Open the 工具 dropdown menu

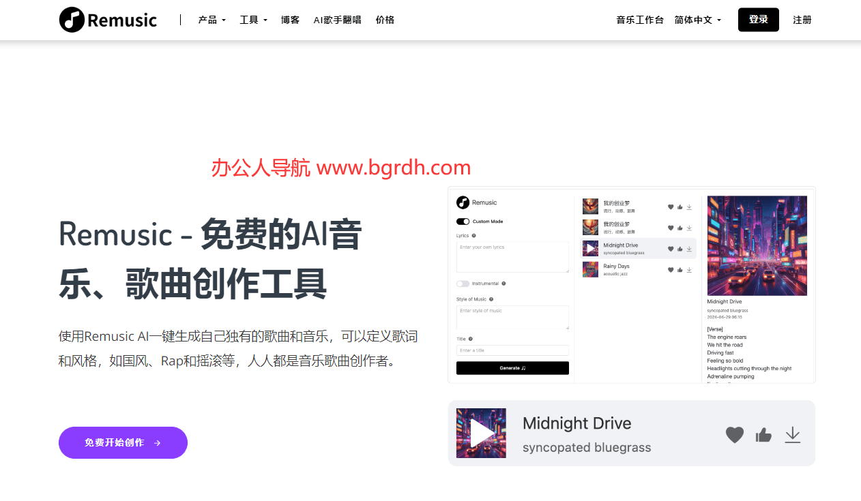253,20
